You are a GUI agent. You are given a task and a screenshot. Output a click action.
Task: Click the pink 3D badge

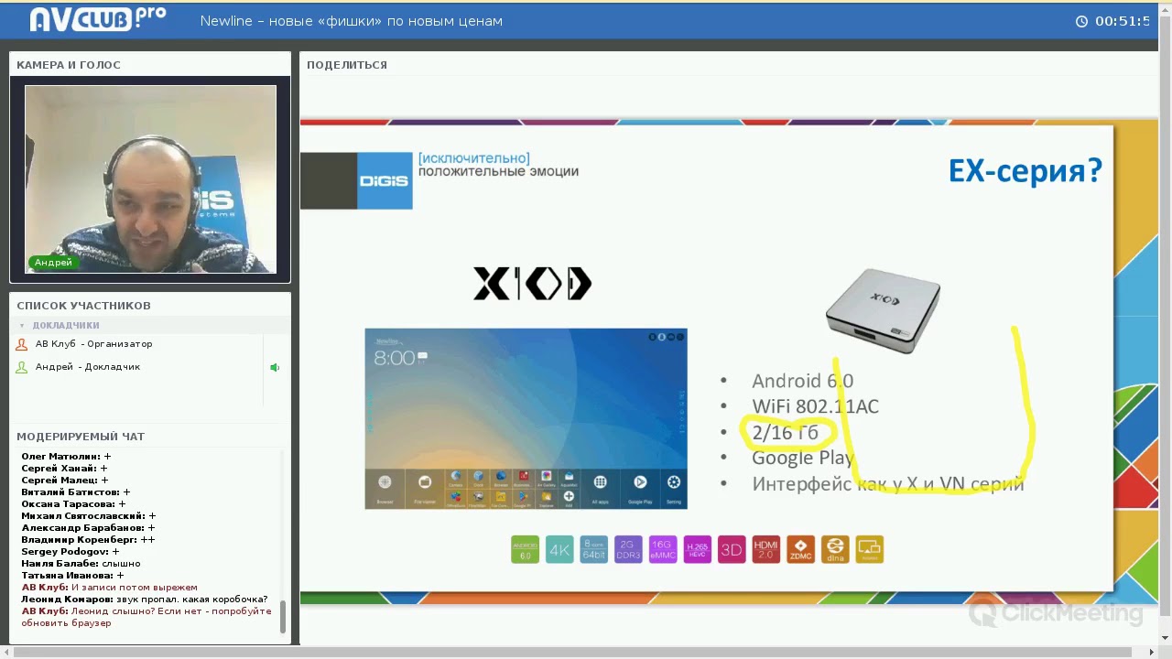[732, 549]
